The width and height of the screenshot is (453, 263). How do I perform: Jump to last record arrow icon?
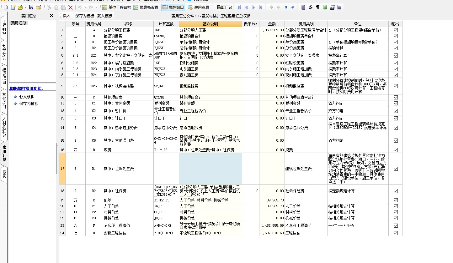point(261,7)
